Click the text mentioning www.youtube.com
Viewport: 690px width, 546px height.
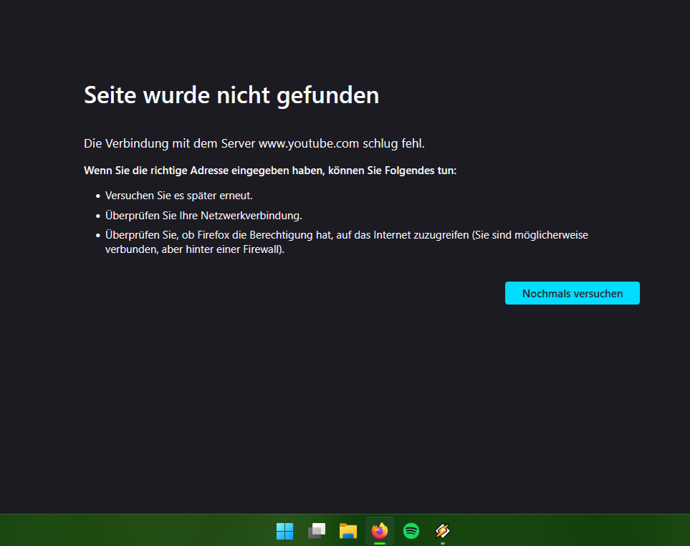[x=254, y=143]
